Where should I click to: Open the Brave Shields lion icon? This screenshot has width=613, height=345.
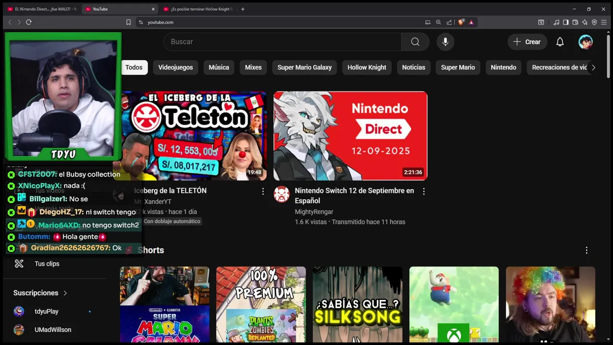pos(461,22)
